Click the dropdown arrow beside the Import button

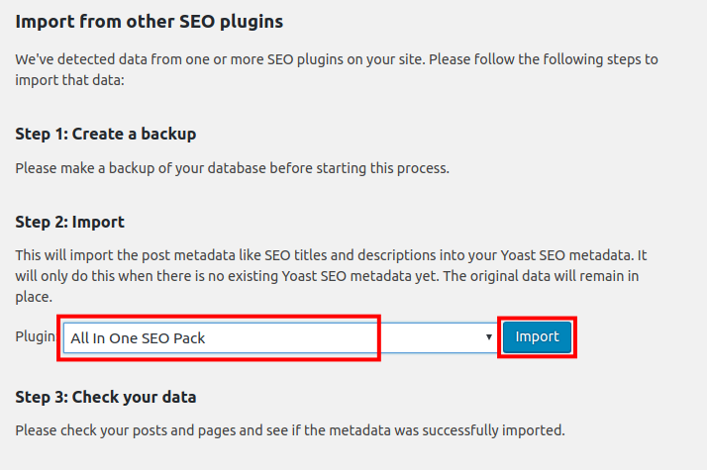click(489, 337)
